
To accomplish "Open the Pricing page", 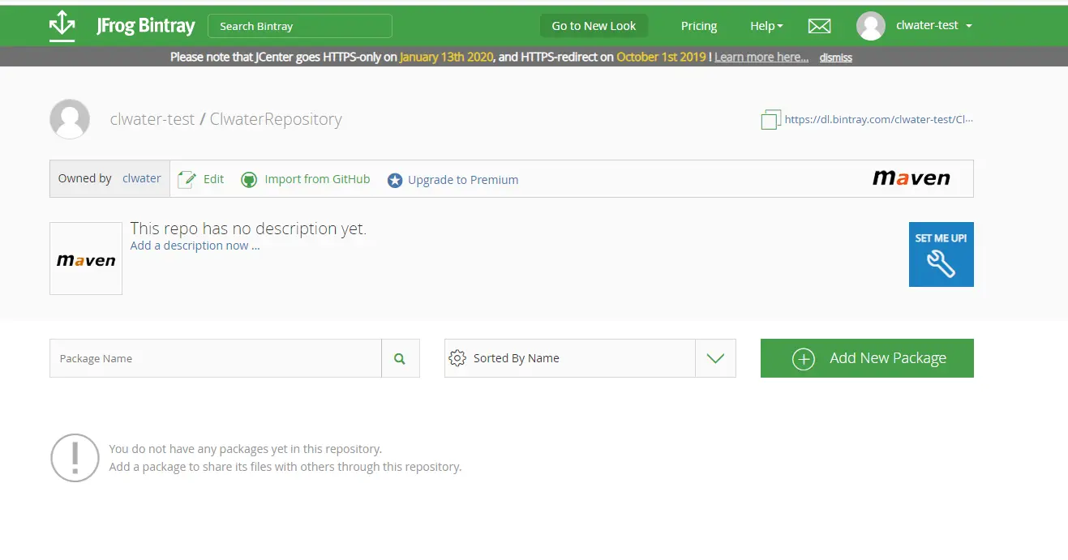I will (x=699, y=26).
